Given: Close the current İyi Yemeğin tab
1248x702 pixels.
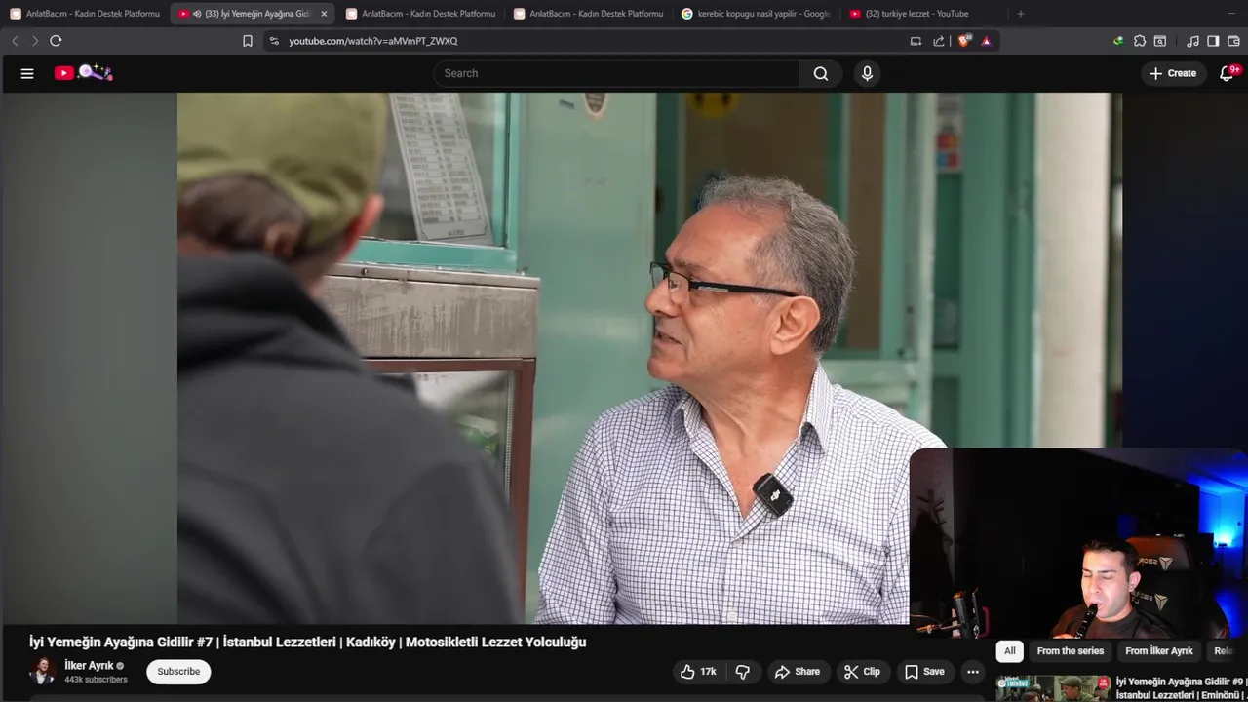Looking at the screenshot, I should 324,14.
